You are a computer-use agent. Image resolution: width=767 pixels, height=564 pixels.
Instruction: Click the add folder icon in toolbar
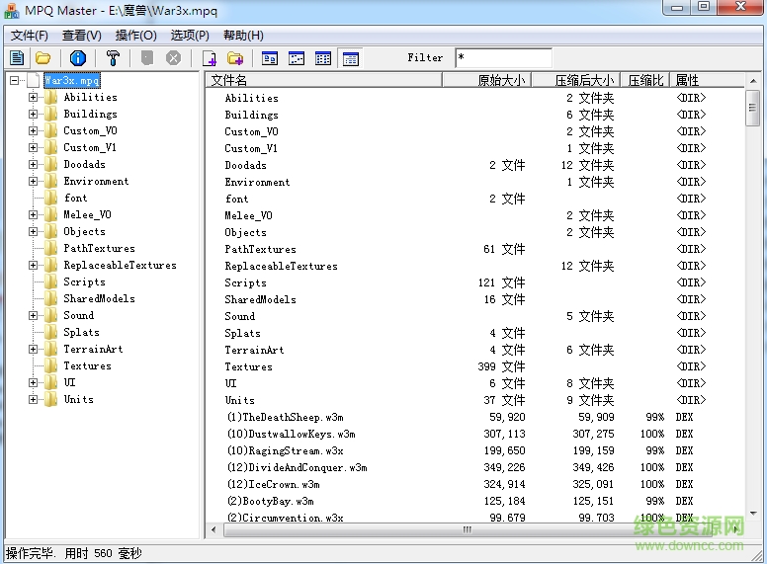coord(235,58)
